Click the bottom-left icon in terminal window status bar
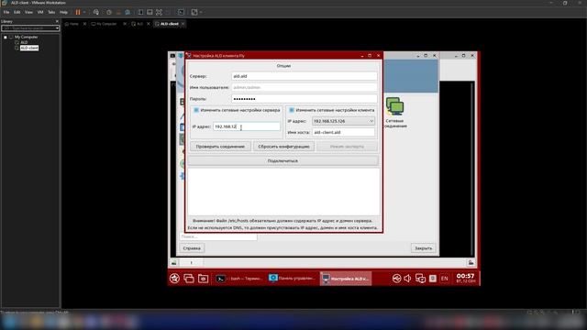 (x=174, y=263)
